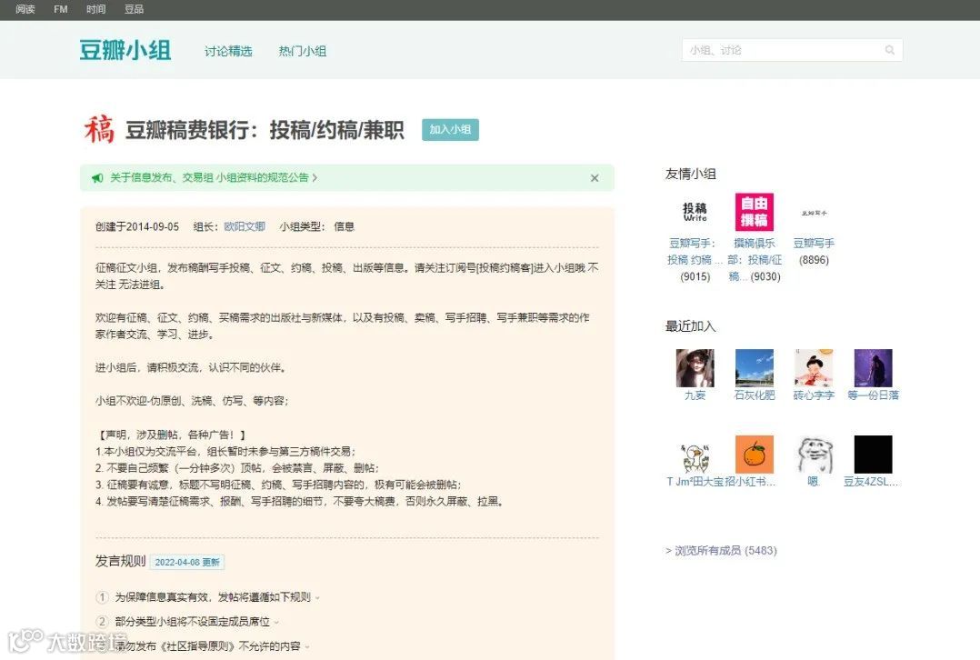This screenshot has height=660, width=980.
Task: Dismiss the announcement banner with ×
Action: click(595, 178)
